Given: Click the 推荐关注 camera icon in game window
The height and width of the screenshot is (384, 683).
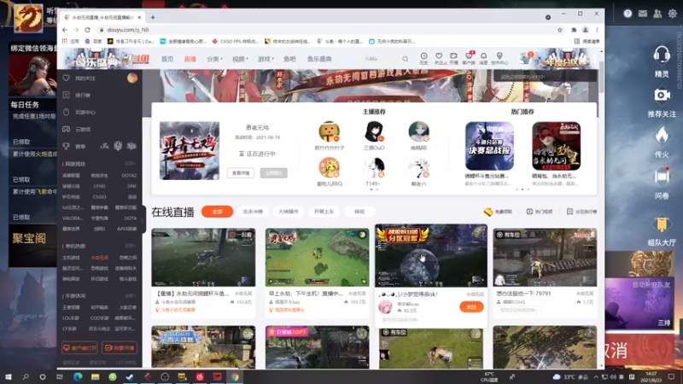Looking at the screenshot, I should tap(662, 96).
